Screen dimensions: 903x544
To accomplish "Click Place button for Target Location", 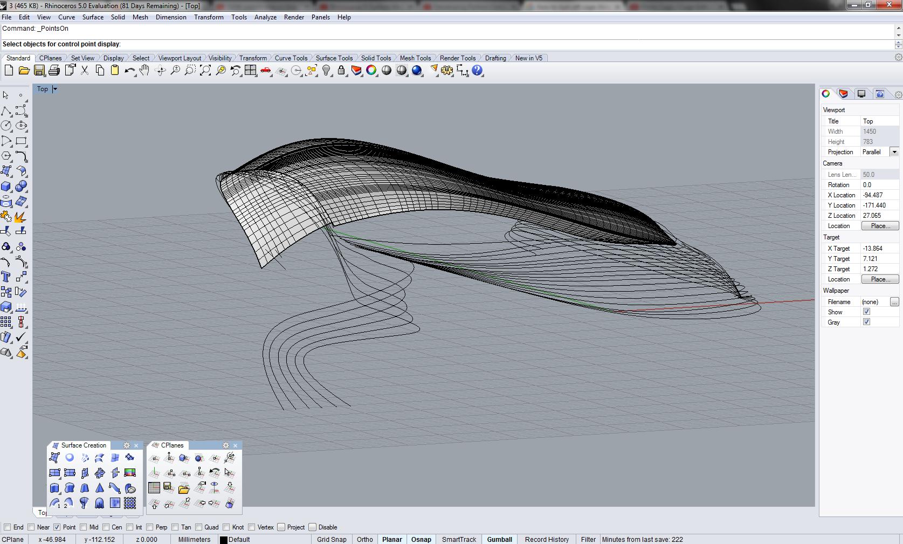I will [x=880, y=279].
